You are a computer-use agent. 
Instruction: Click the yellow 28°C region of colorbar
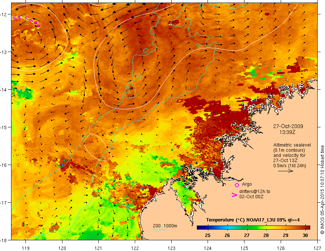tap(266, 228)
